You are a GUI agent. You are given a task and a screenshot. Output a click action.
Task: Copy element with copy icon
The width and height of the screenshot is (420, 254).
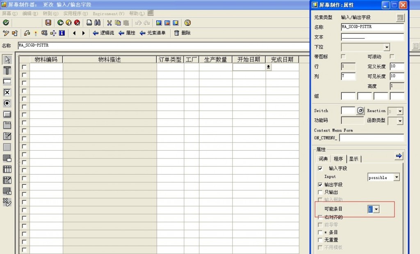click(x=118, y=23)
